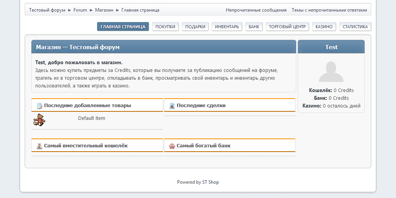This screenshot has height=198, width=396.
Task: Click the piggy bank icon beside Самый богатый банк
Action: [x=172, y=146]
